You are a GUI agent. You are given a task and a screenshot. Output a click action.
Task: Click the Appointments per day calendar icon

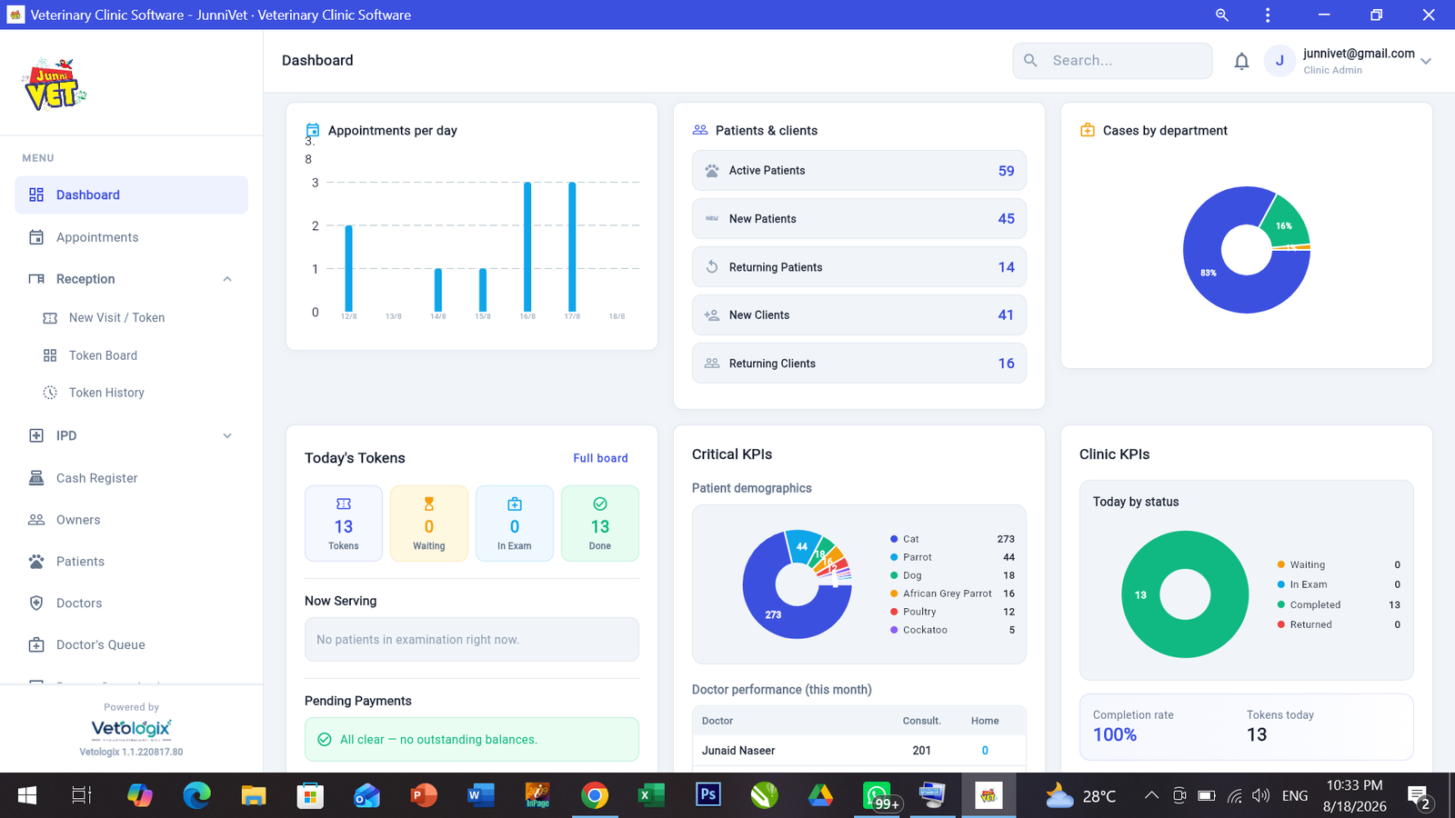pos(313,130)
